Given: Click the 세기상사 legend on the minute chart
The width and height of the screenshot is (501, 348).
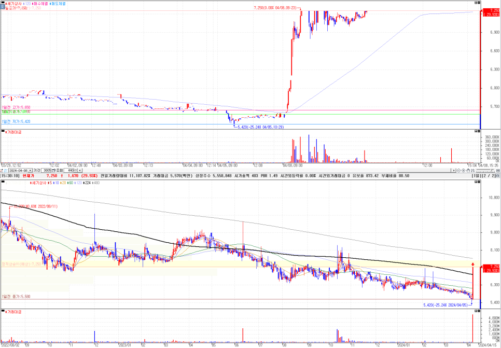Looking at the screenshot, I should [x=13, y=4].
